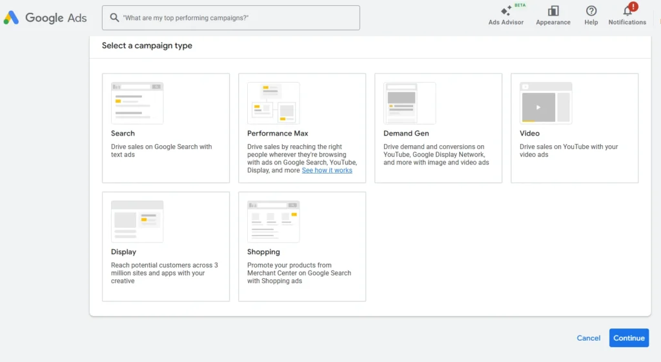Image resolution: width=661 pixels, height=362 pixels.
Task: Choose the Shopping campaign title
Action: tap(263, 252)
